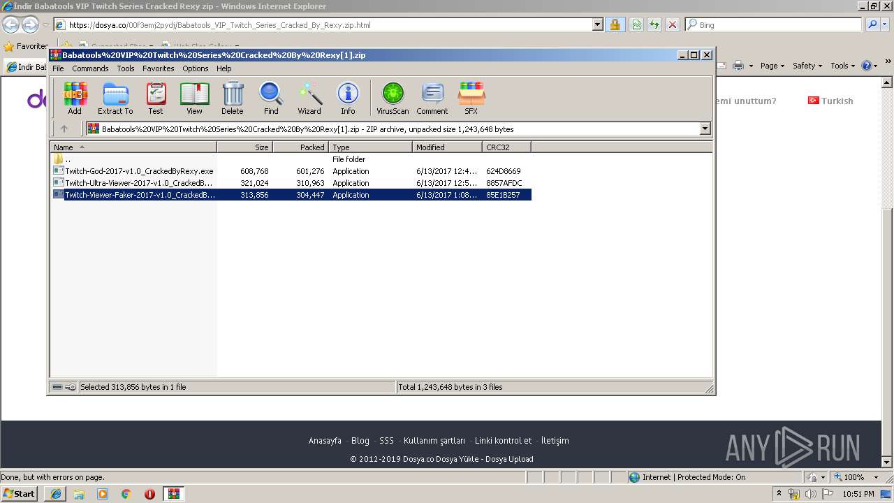
Task: Open the Help menu in WinRAR
Action: pyautogui.click(x=224, y=68)
